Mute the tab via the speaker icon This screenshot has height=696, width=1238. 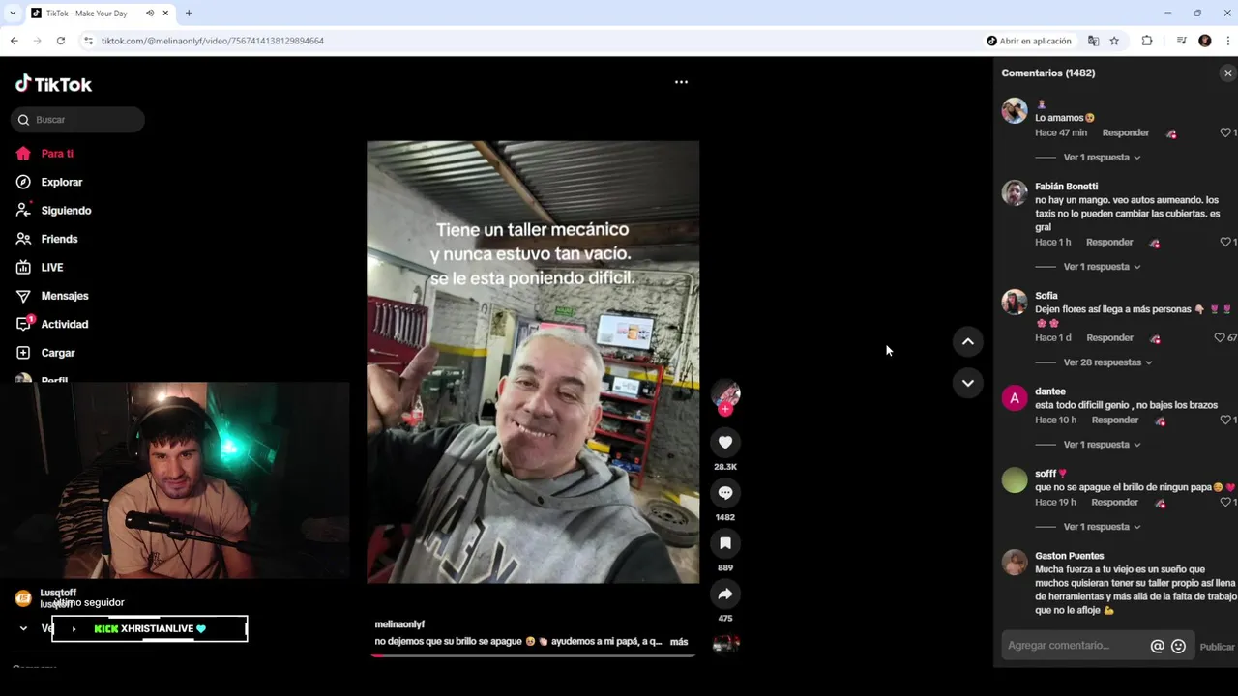point(150,14)
